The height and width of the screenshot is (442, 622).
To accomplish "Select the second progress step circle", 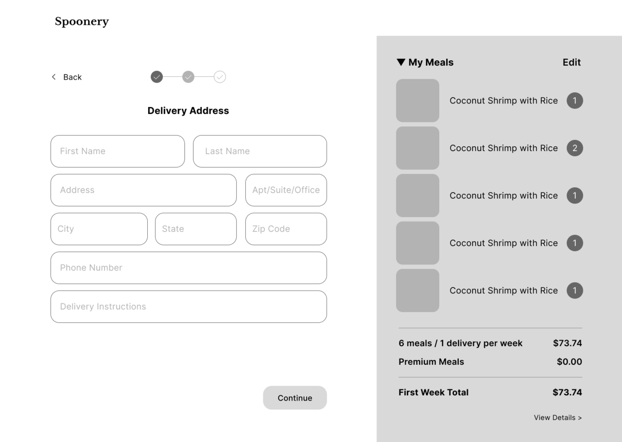I will [188, 77].
